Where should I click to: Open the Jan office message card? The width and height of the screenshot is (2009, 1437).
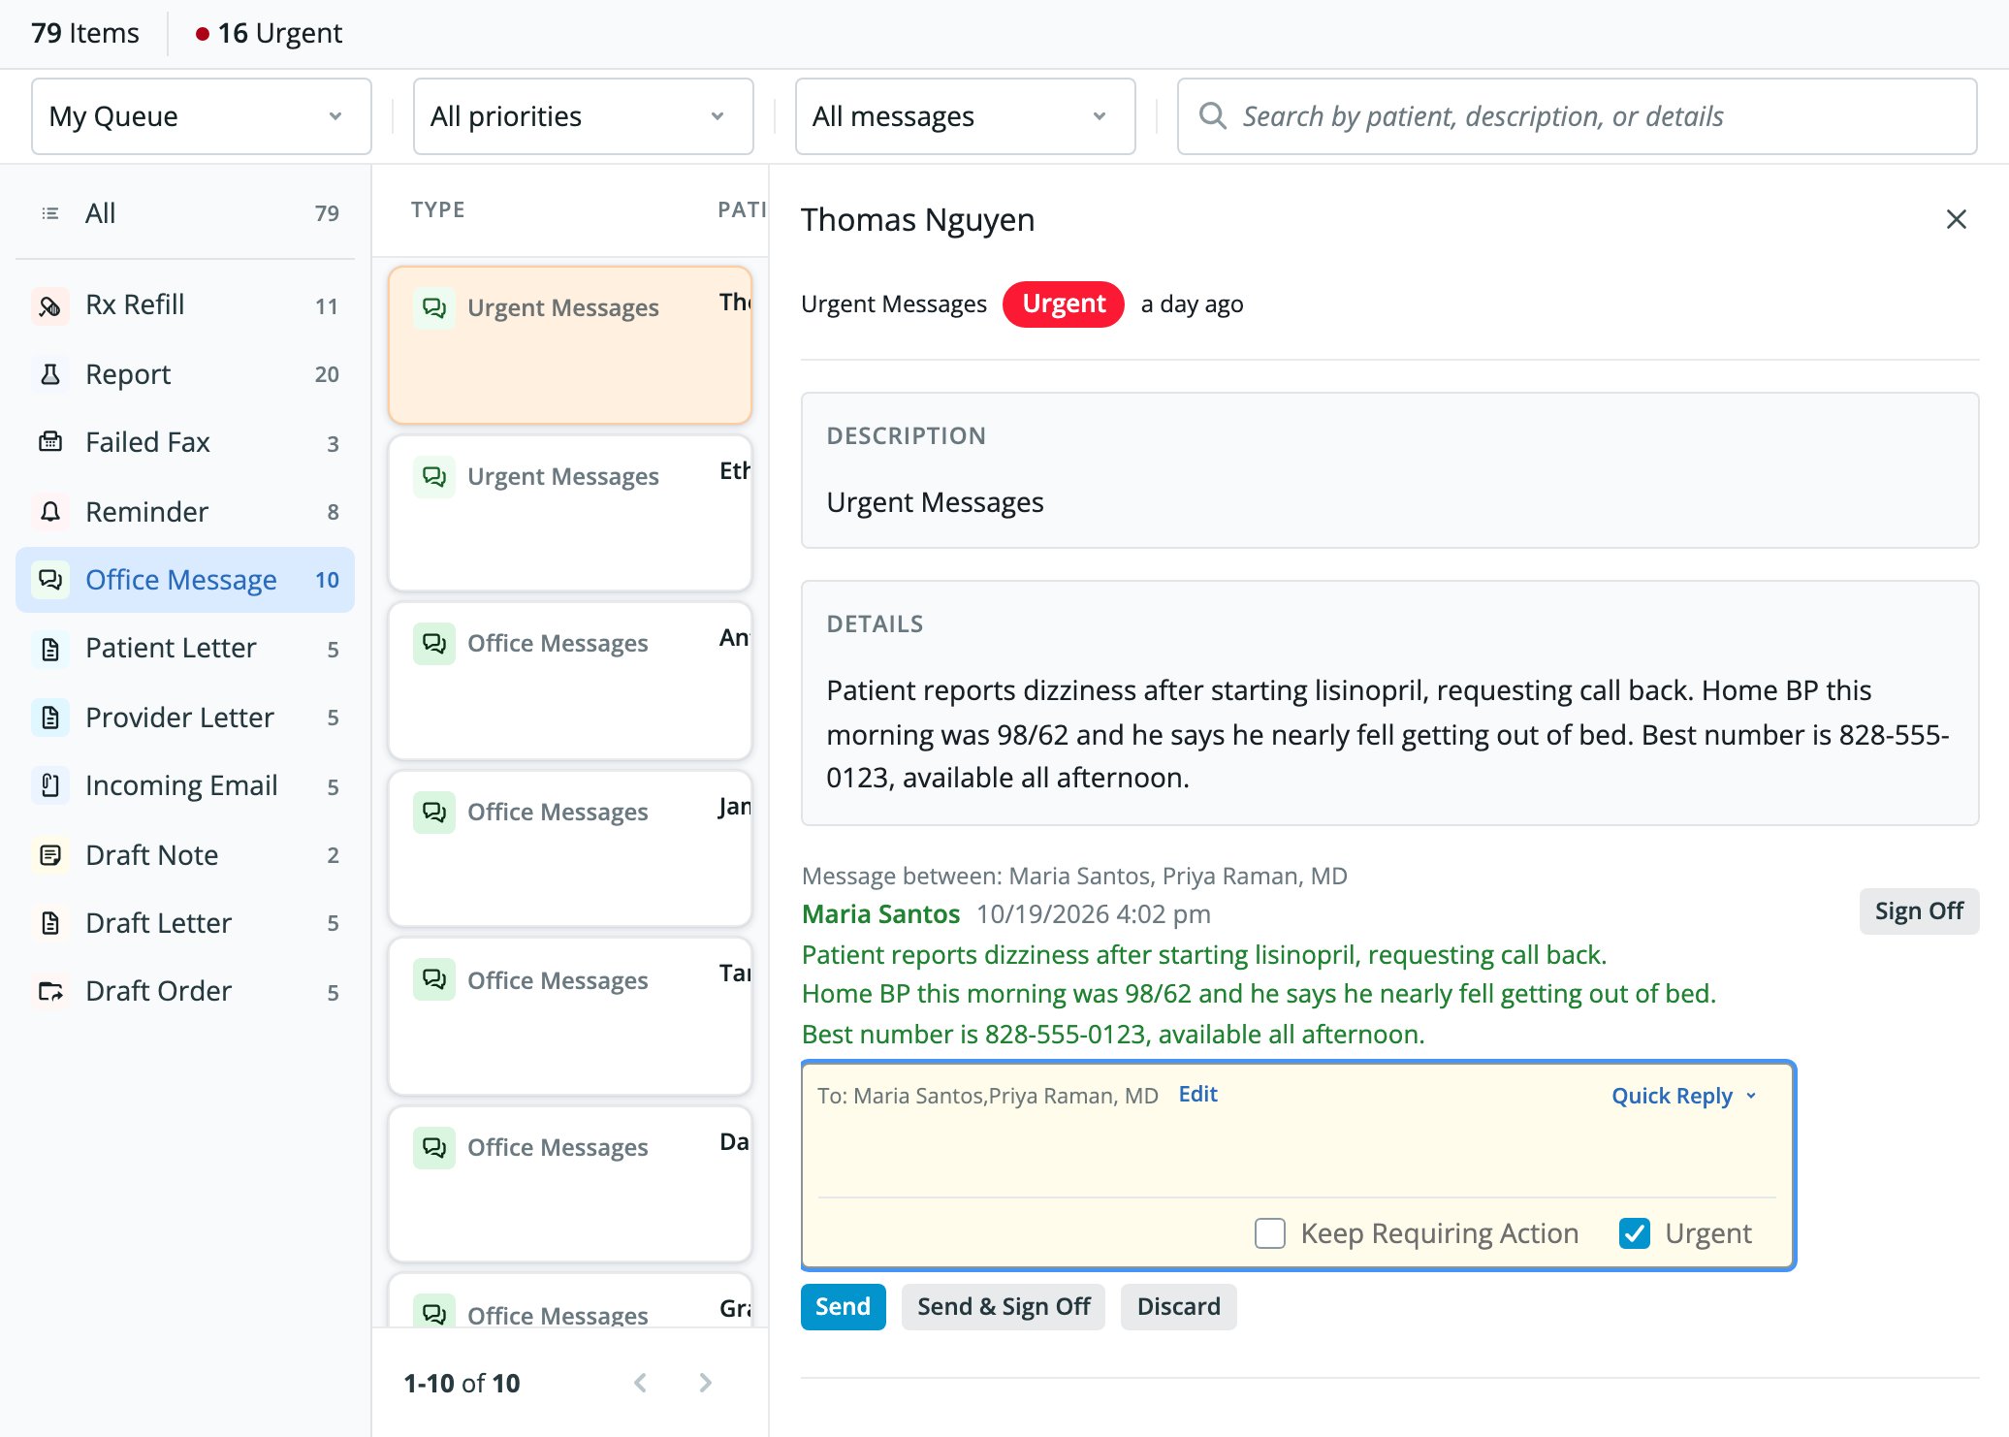click(x=570, y=849)
